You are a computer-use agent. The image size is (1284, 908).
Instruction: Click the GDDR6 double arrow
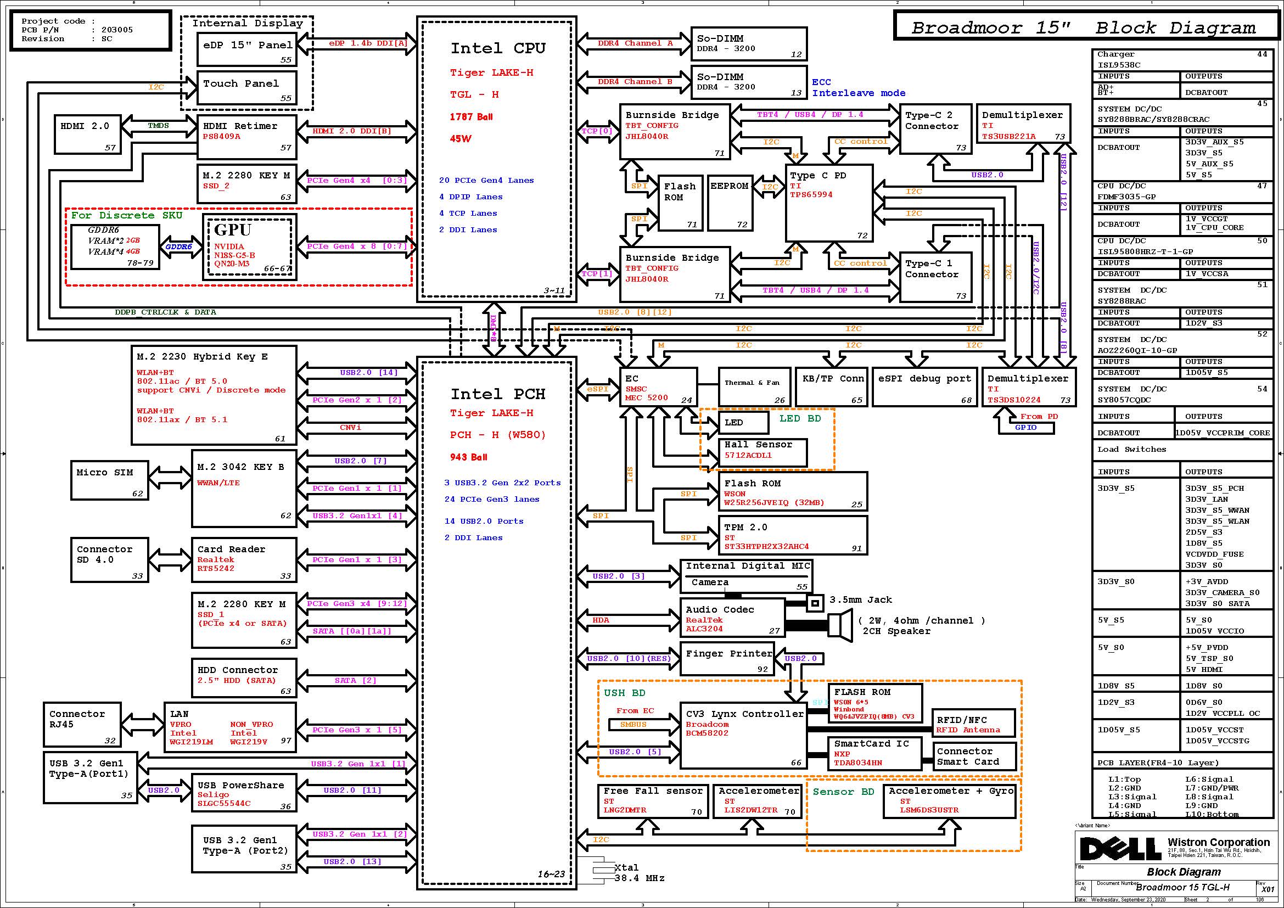(181, 246)
